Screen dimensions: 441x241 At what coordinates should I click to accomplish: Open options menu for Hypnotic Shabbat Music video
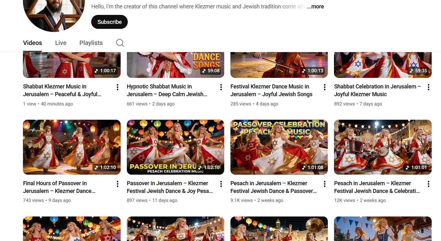click(221, 87)
